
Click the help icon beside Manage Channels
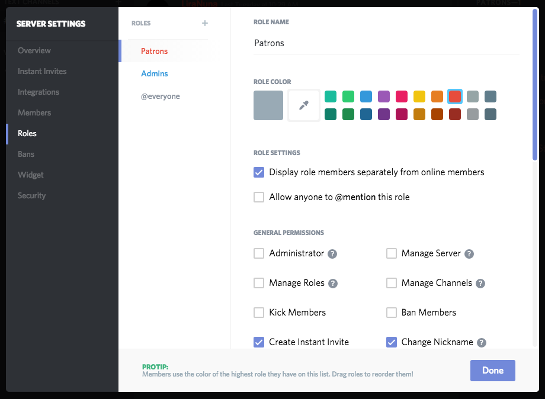point(480,283)
